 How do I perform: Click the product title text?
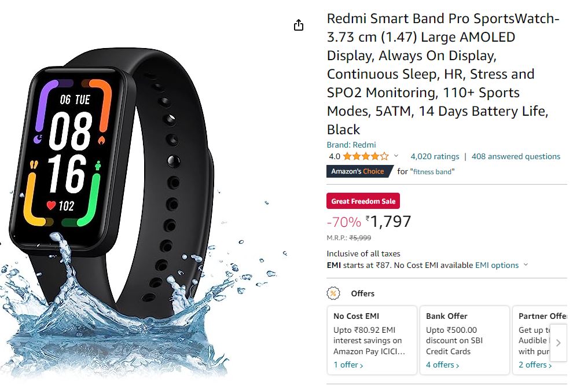click(x=443, y=74)
